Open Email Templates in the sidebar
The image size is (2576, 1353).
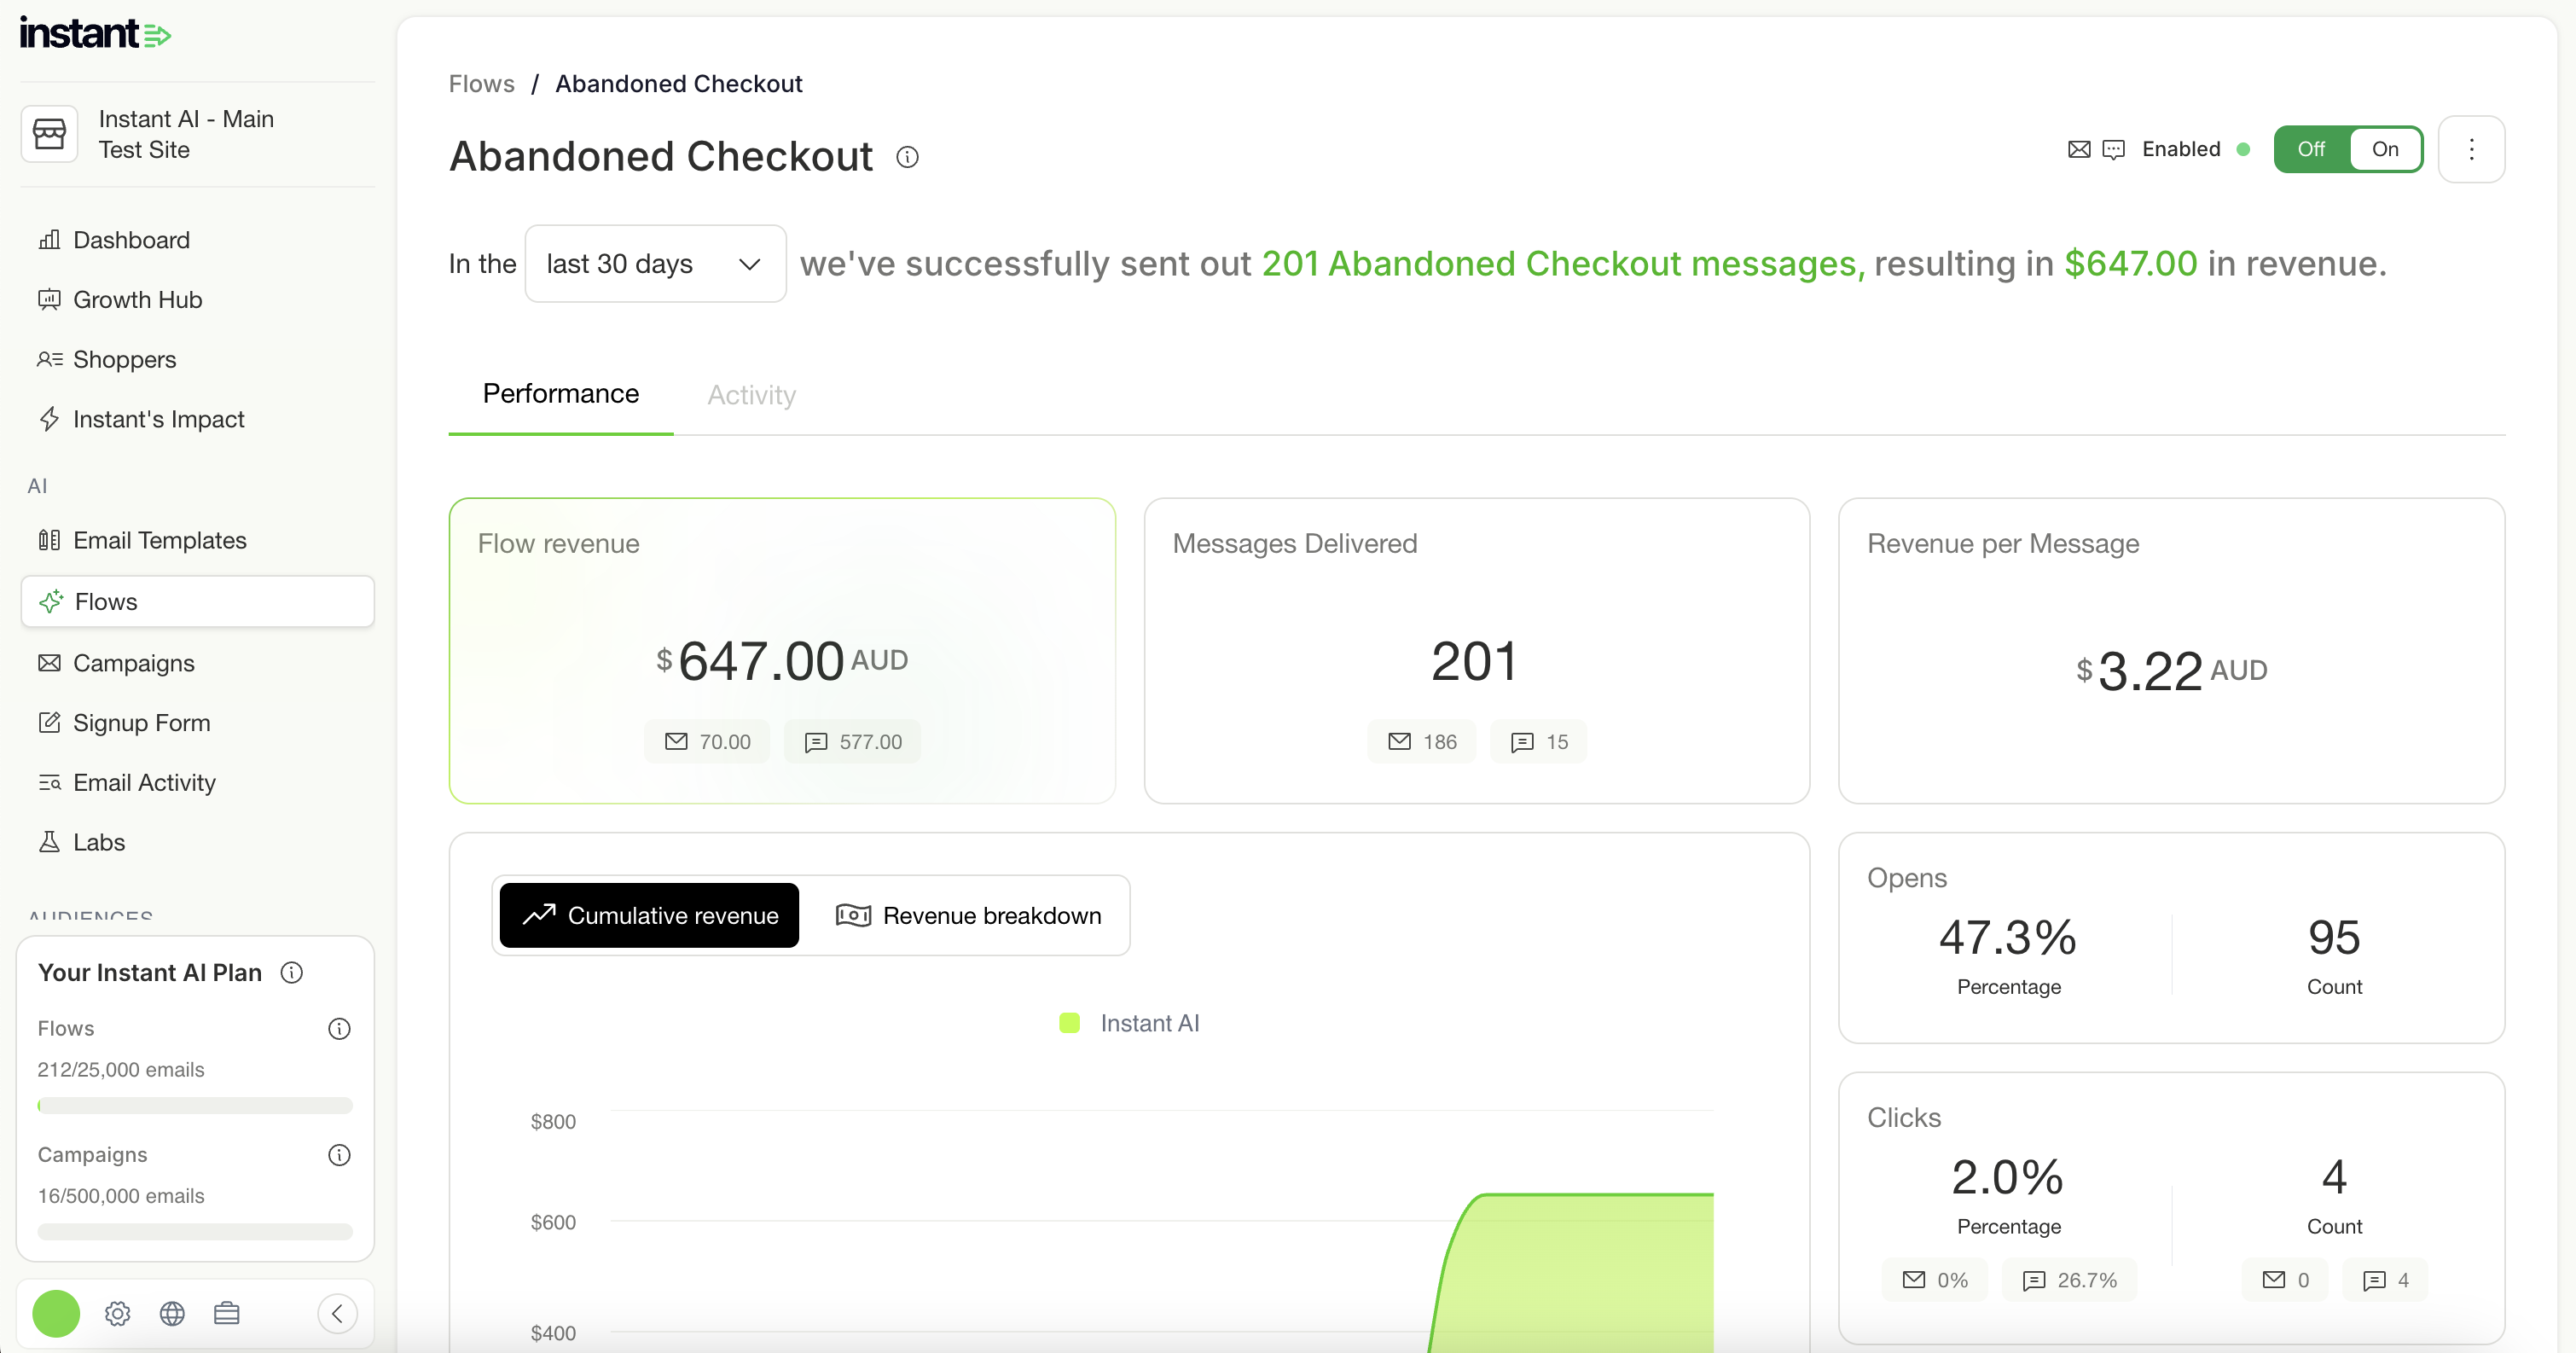tap(198, 540)
